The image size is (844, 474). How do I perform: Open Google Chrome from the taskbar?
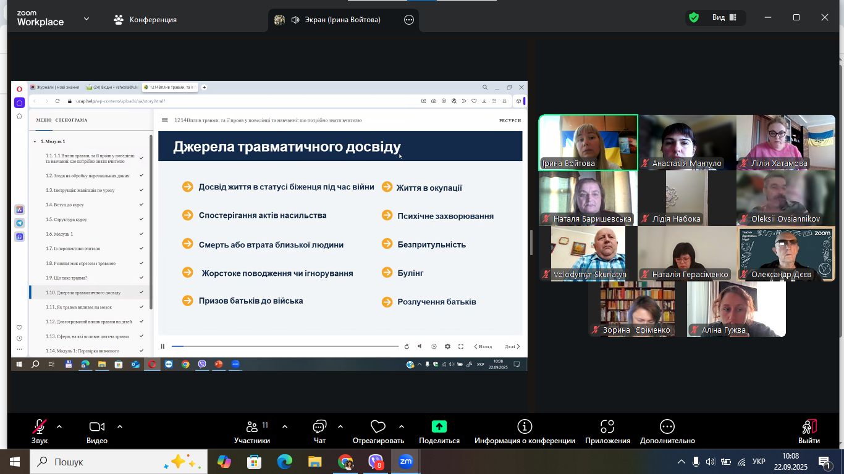click(x=345, y=462)
